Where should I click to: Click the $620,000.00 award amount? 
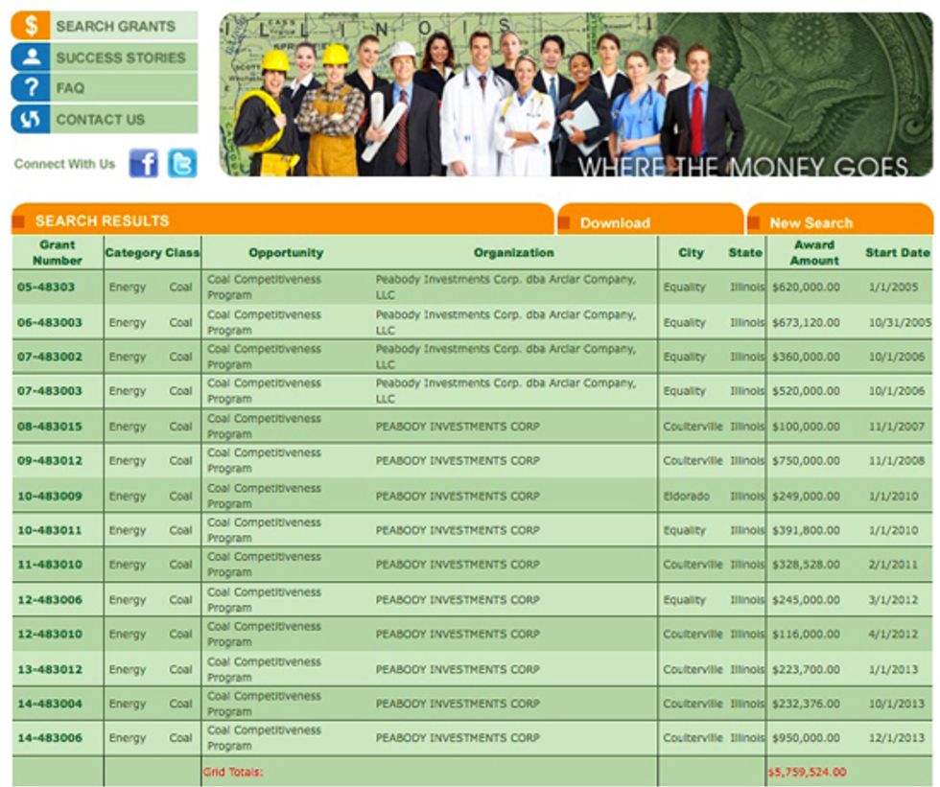click(806, 287)
